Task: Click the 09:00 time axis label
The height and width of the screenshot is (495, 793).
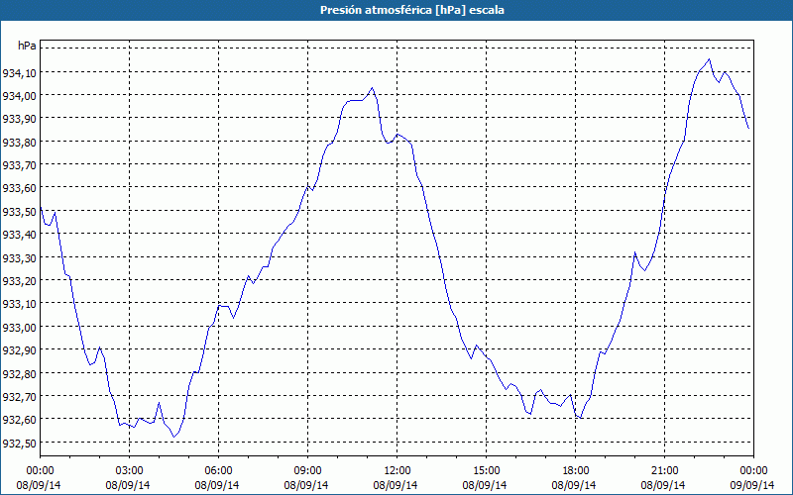Action: click(x=307, y=471)
